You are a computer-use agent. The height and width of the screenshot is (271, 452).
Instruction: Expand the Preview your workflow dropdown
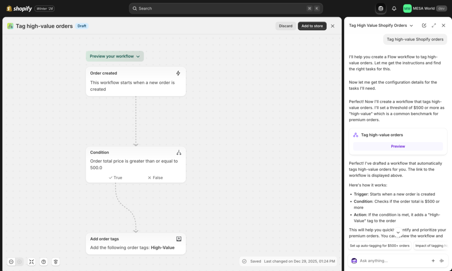pyautogui.click(x=114, y=56)
